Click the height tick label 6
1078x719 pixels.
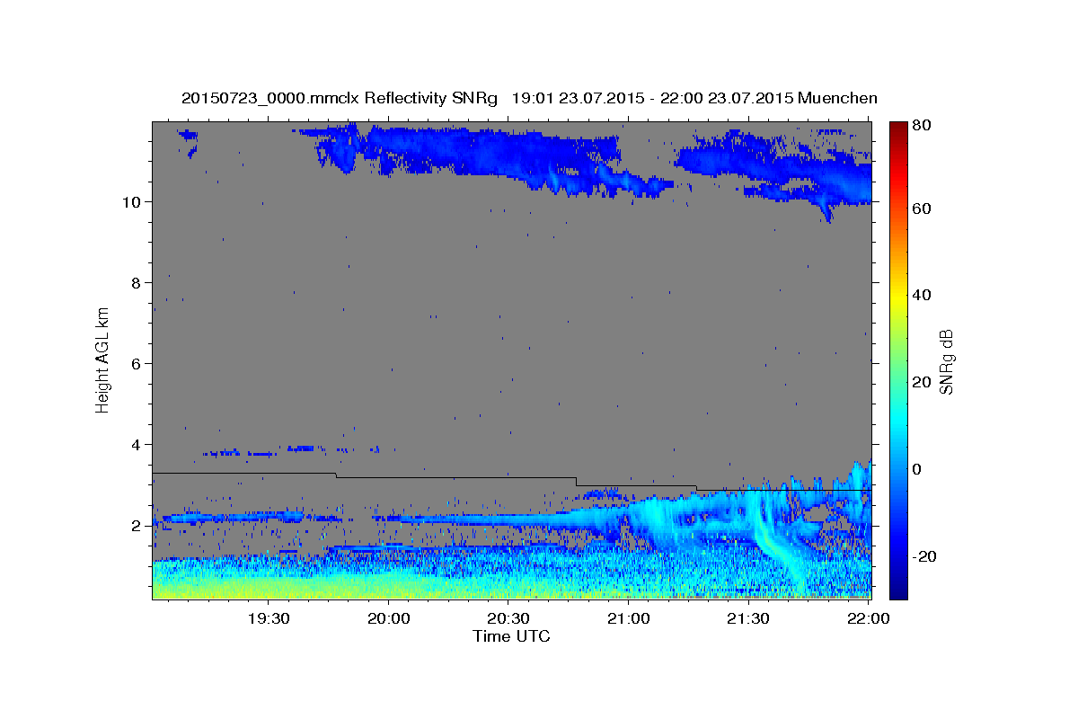click(137, 363)
